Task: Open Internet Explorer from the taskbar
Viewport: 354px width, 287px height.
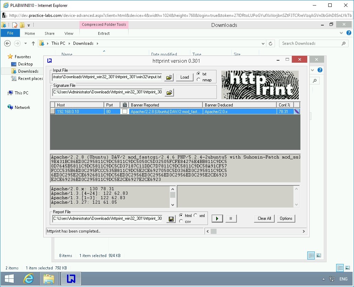Action: pyautogui.click(x=29, y=279)
